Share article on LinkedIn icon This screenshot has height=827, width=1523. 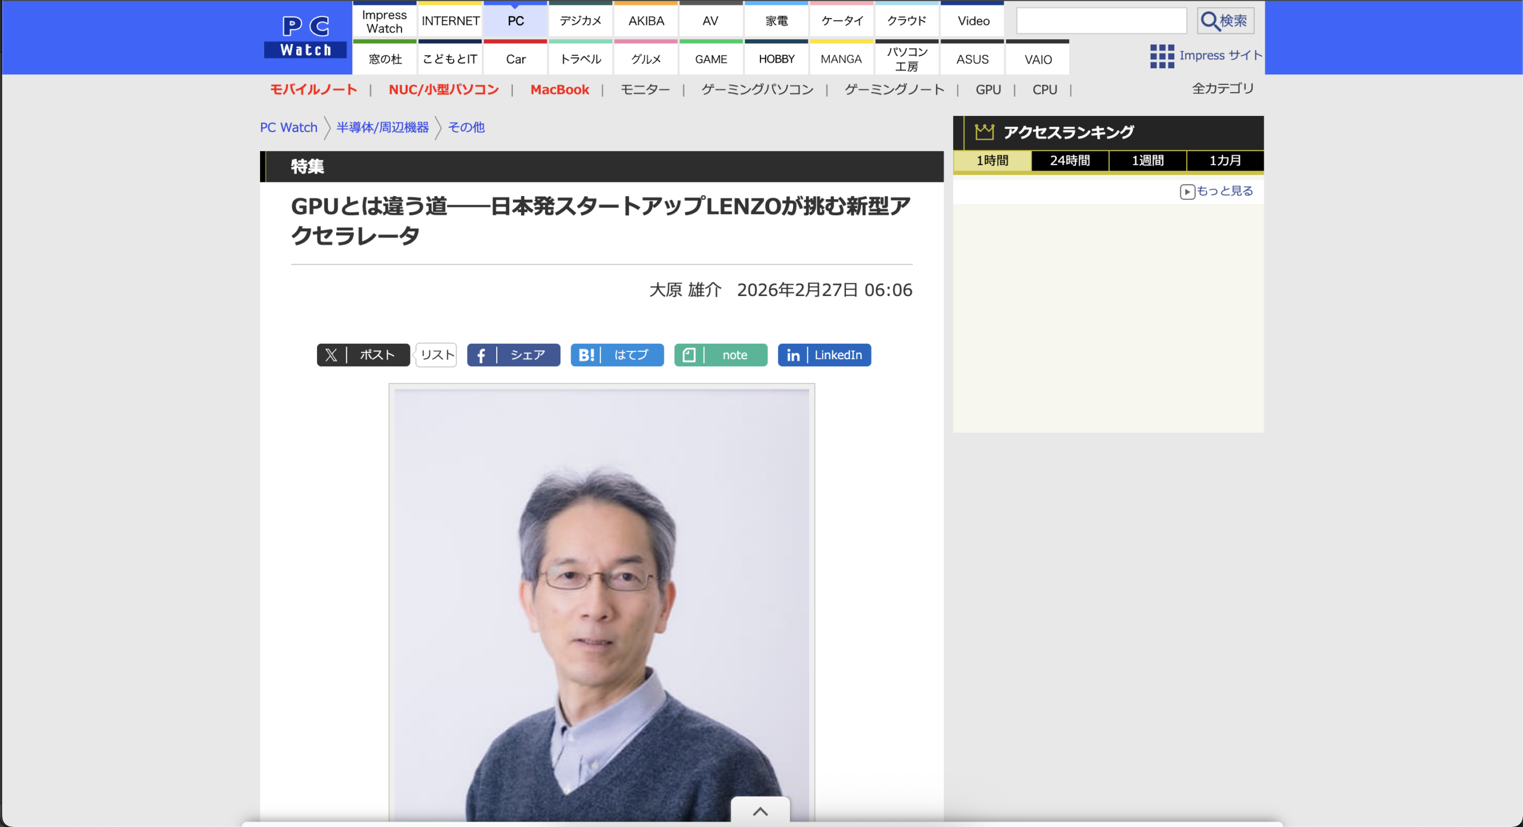tap(793, 355)
